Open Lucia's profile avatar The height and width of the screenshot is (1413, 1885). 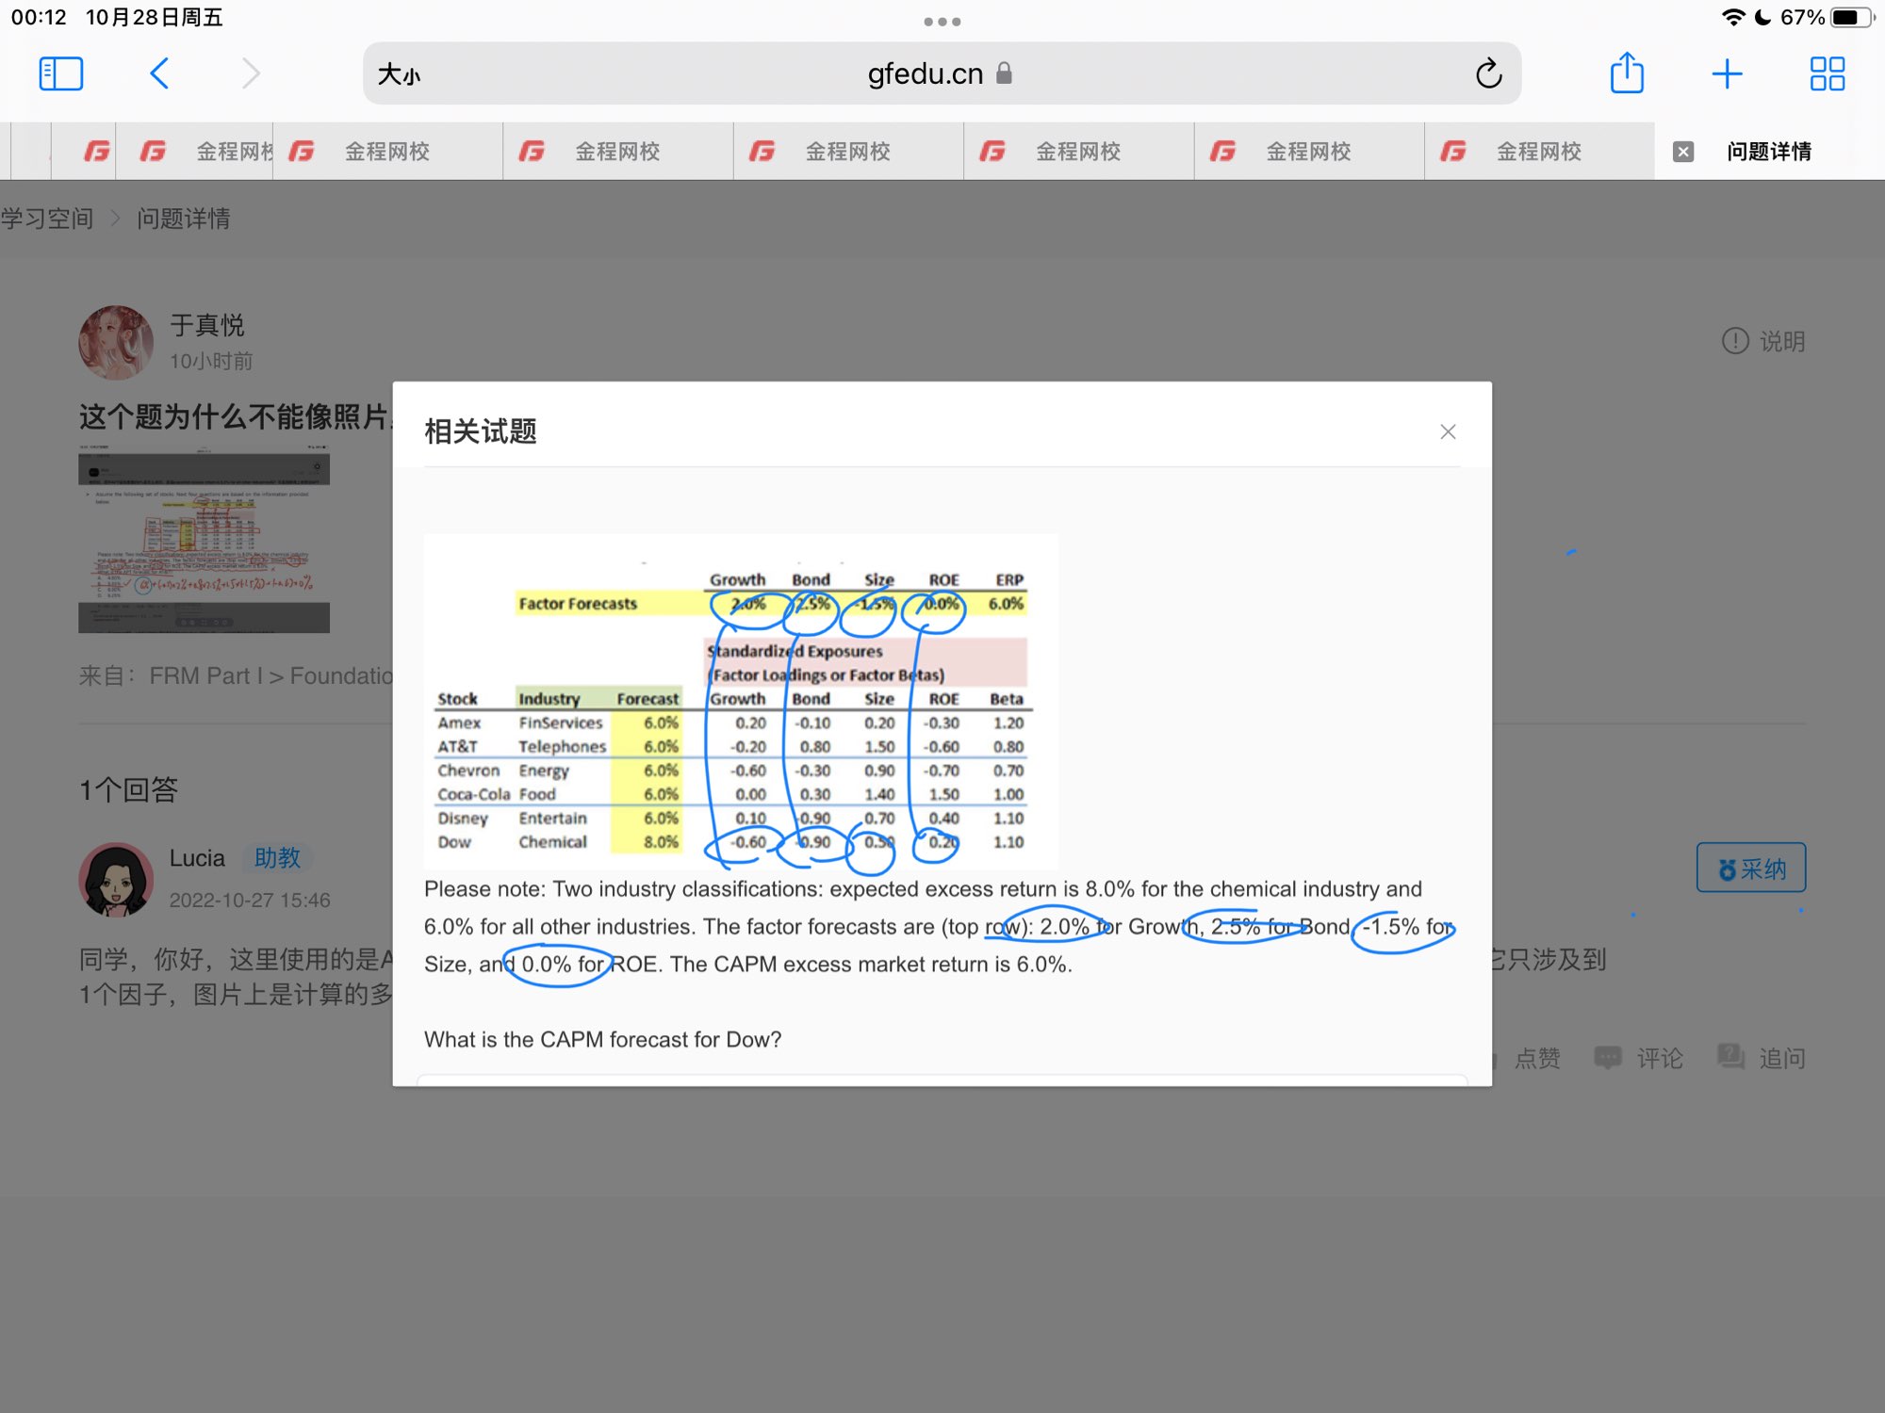(116, 879)
